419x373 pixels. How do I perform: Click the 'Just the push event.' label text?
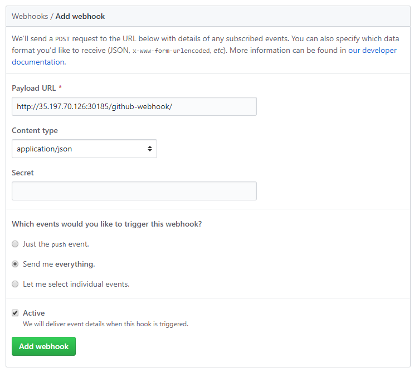[x=56, y=244]
